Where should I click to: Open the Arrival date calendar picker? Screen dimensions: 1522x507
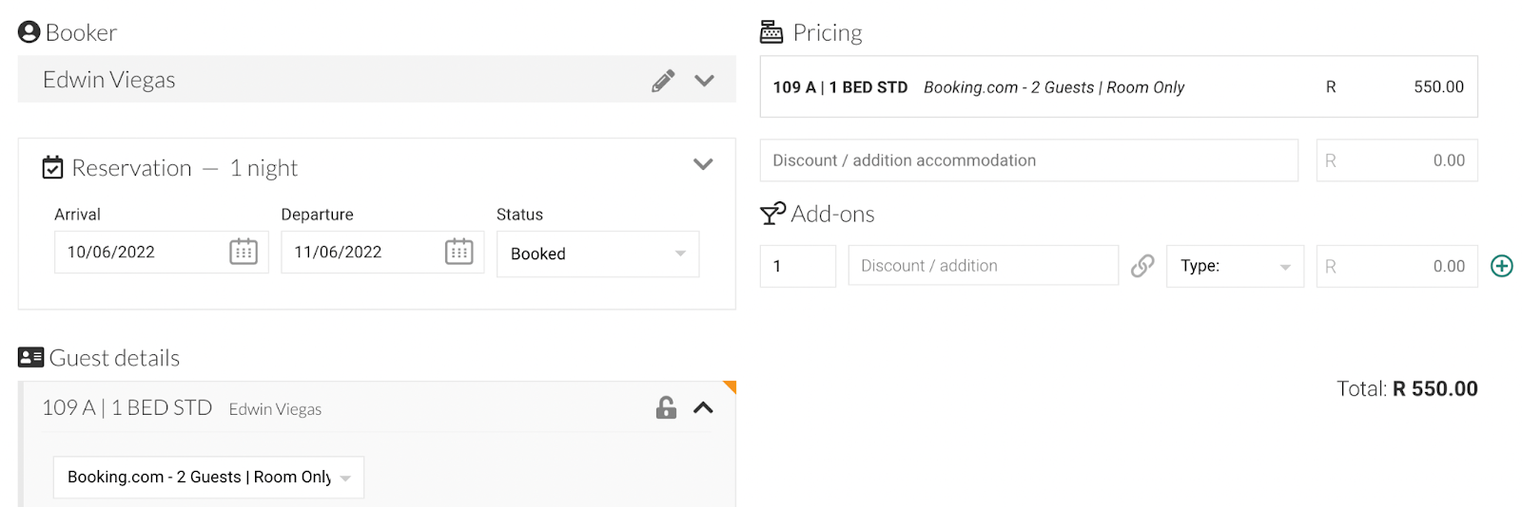coord(244,252)
